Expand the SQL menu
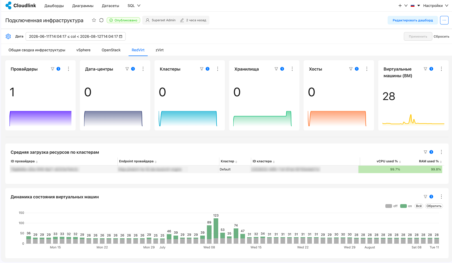 pyautogui.click(x=134, y=6)
